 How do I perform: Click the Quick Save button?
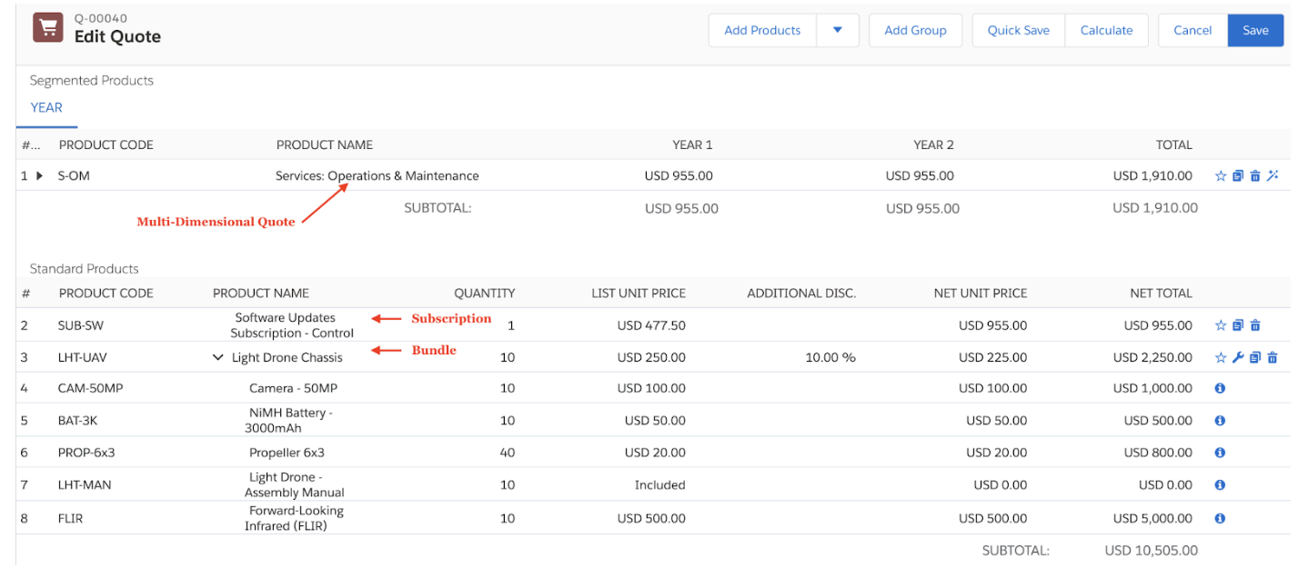[x=1019, y=30]
